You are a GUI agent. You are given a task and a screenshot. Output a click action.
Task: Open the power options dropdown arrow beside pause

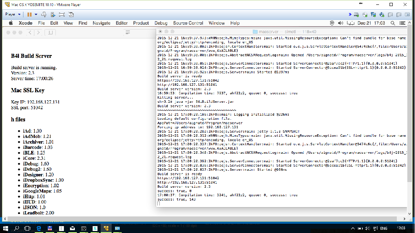pyautogui.click(x=36, y=15)
